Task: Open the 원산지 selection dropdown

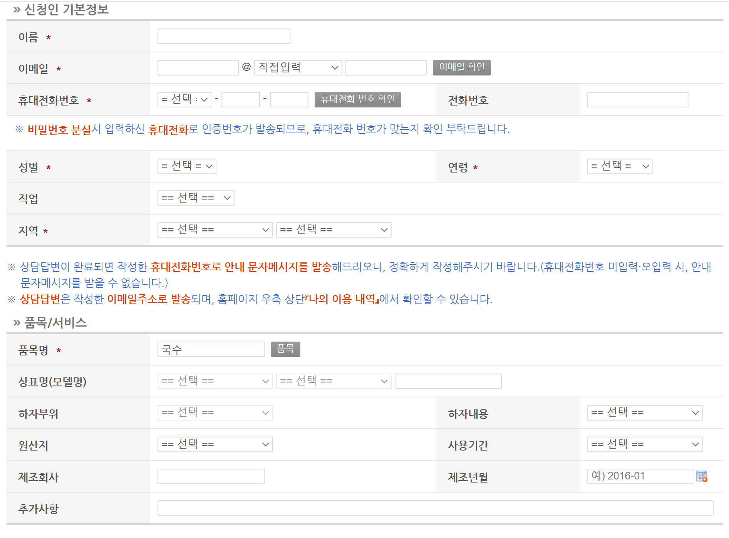Action: coord(215,444)
